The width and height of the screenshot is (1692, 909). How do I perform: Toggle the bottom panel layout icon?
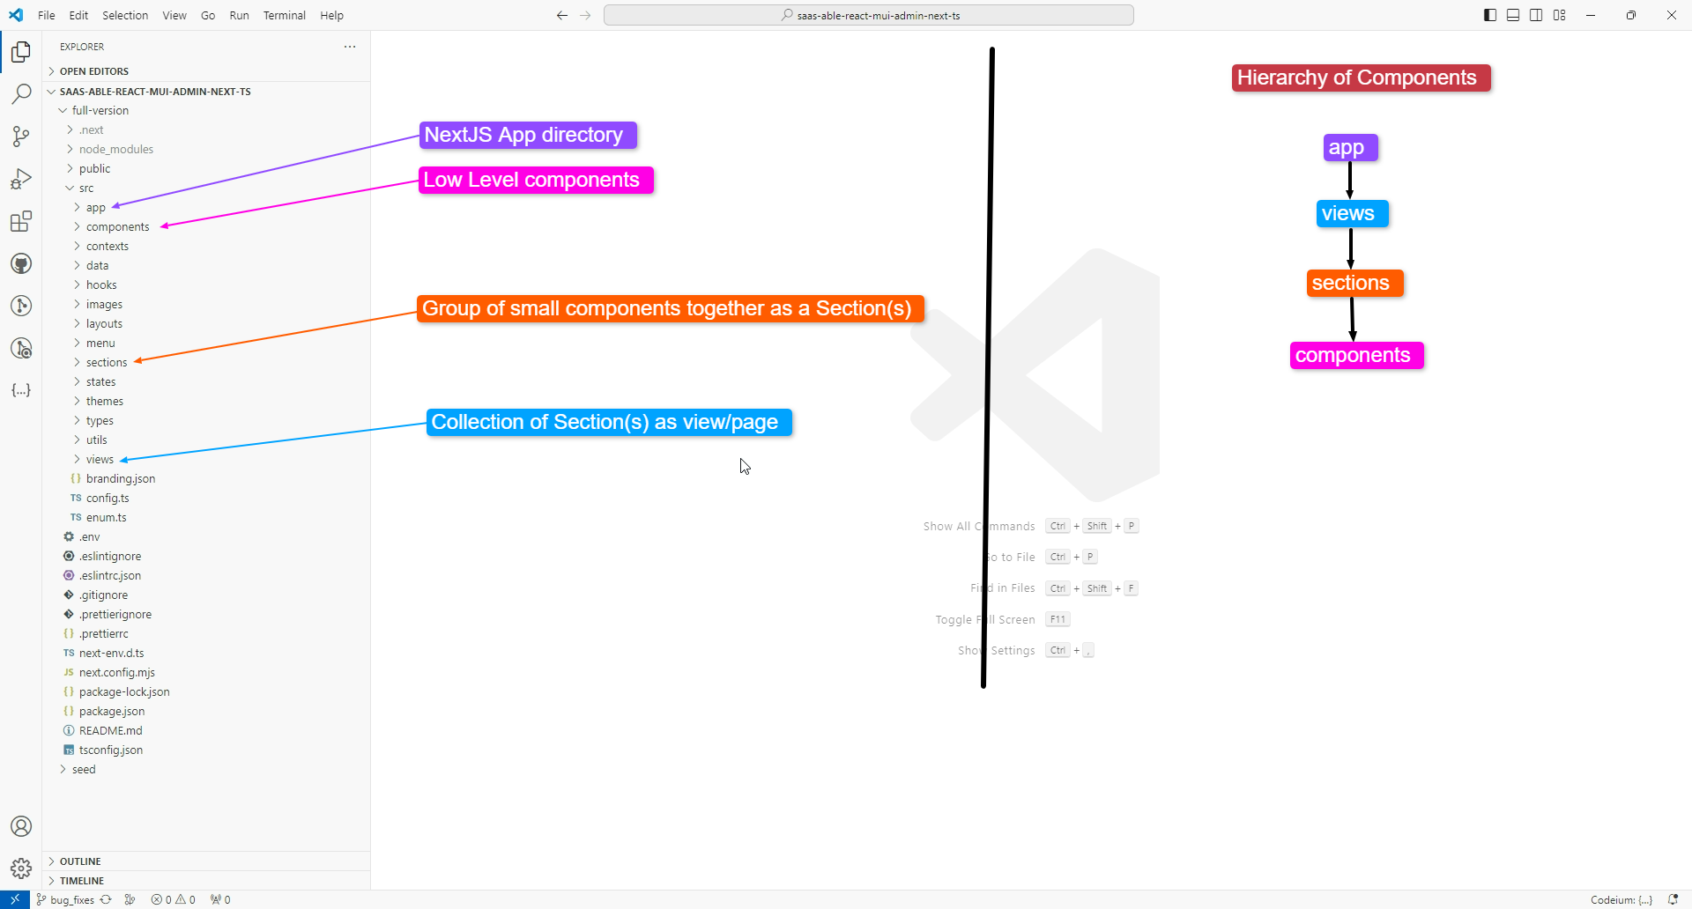[x=1513, y=15]
